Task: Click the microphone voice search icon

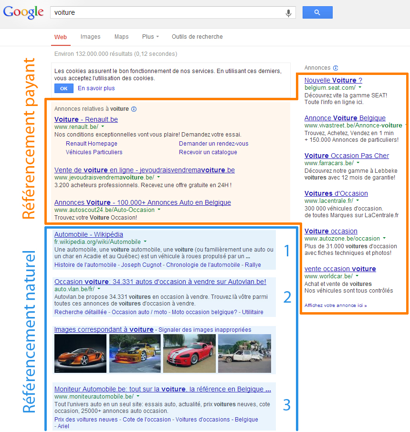Action: point(288,13)
